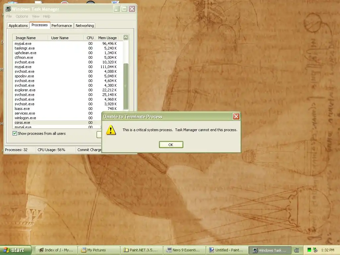This screenshot has height=255, width=340.
Task: Switch to Index of / - My... taskbar button
Action: pos(56,250)
